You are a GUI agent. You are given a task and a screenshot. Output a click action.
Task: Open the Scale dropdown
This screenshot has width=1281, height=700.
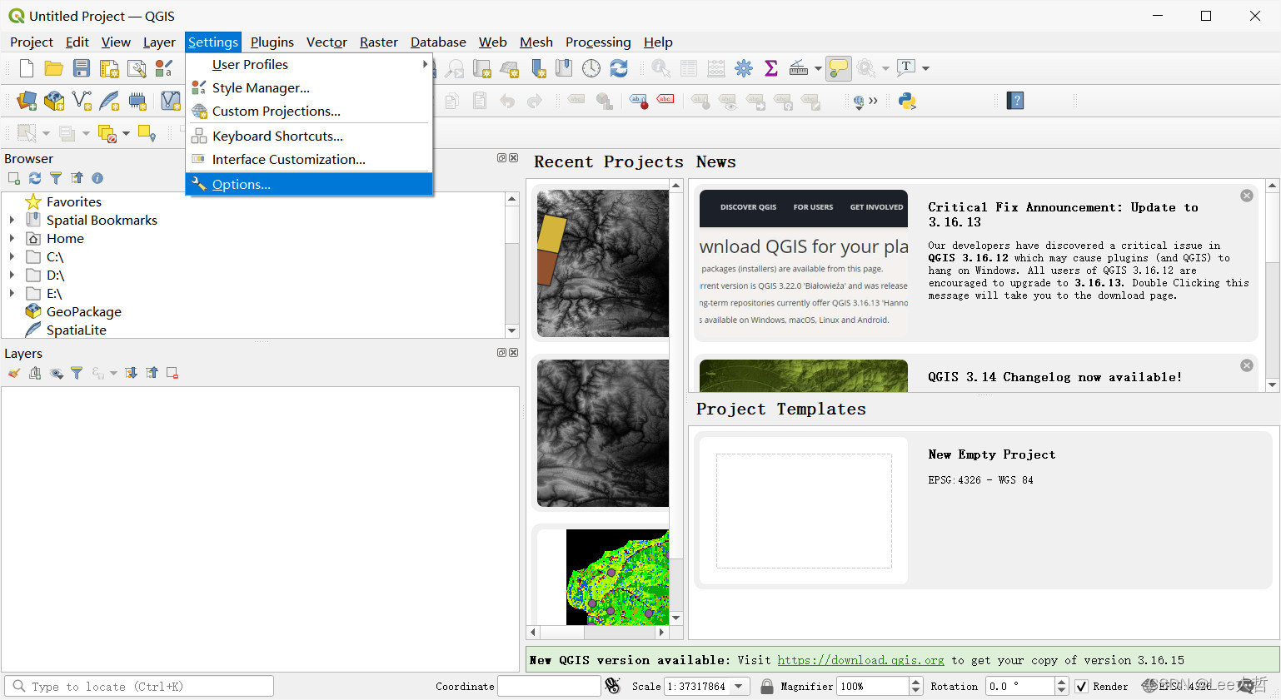coord(739,687)
